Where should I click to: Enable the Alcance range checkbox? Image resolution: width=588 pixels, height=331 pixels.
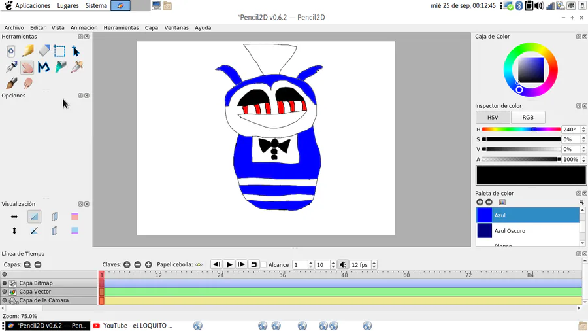pyautogui.click(x=263, y=265)
